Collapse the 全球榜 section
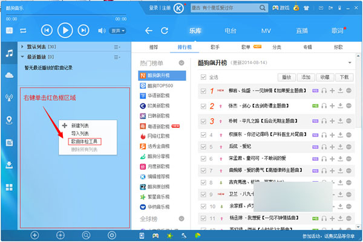Screen dimensions: 363x242 pos(181,218)
